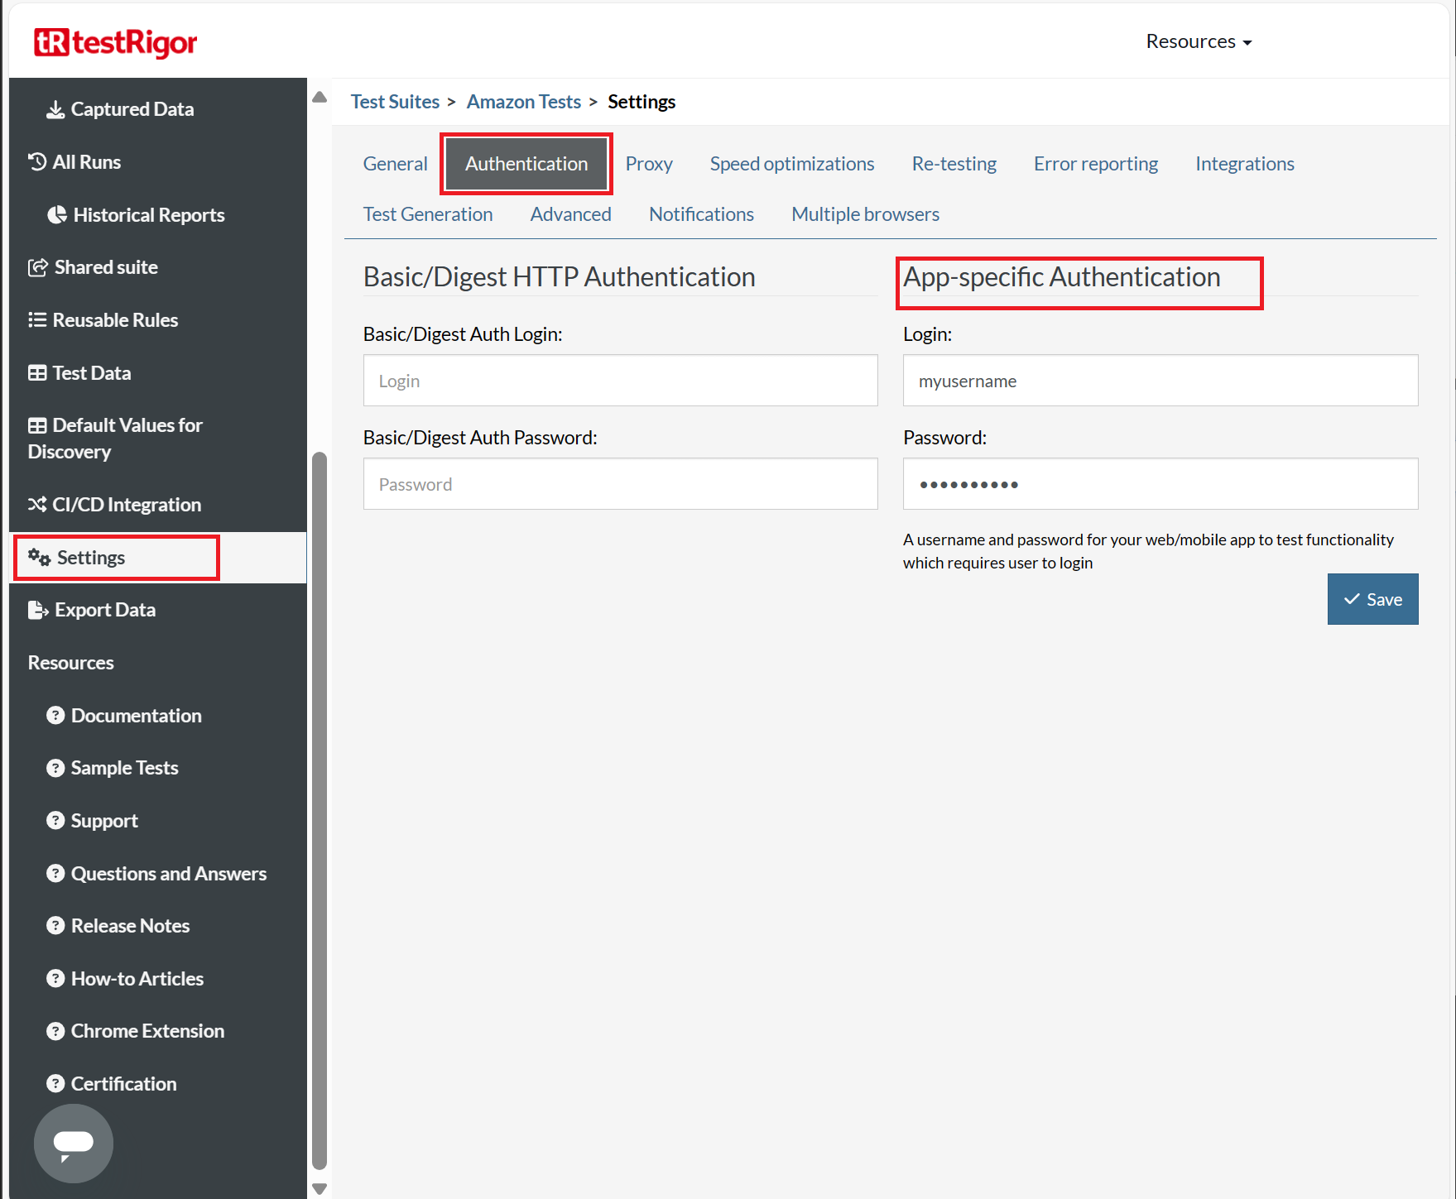This screenshot has width=1456, height=1199.
Task: Click the sidebar scroll down arrow
Action: click(320, 1188)
